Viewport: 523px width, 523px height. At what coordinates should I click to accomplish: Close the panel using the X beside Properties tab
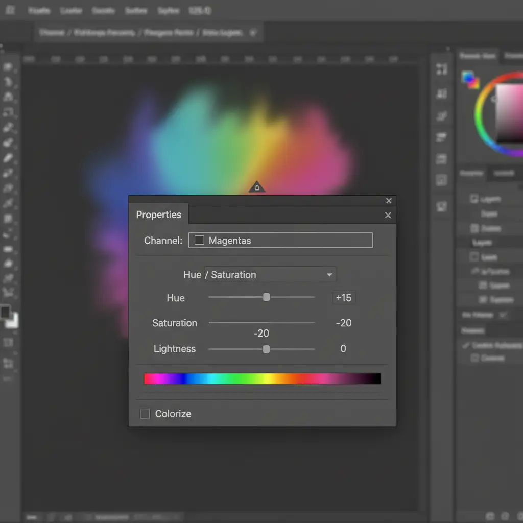click(388, 216)
